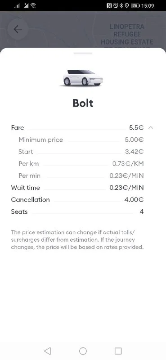This screenshot has height=360, width=166.
Task: Tap the Bolt category title
Action: pos(83,103)
